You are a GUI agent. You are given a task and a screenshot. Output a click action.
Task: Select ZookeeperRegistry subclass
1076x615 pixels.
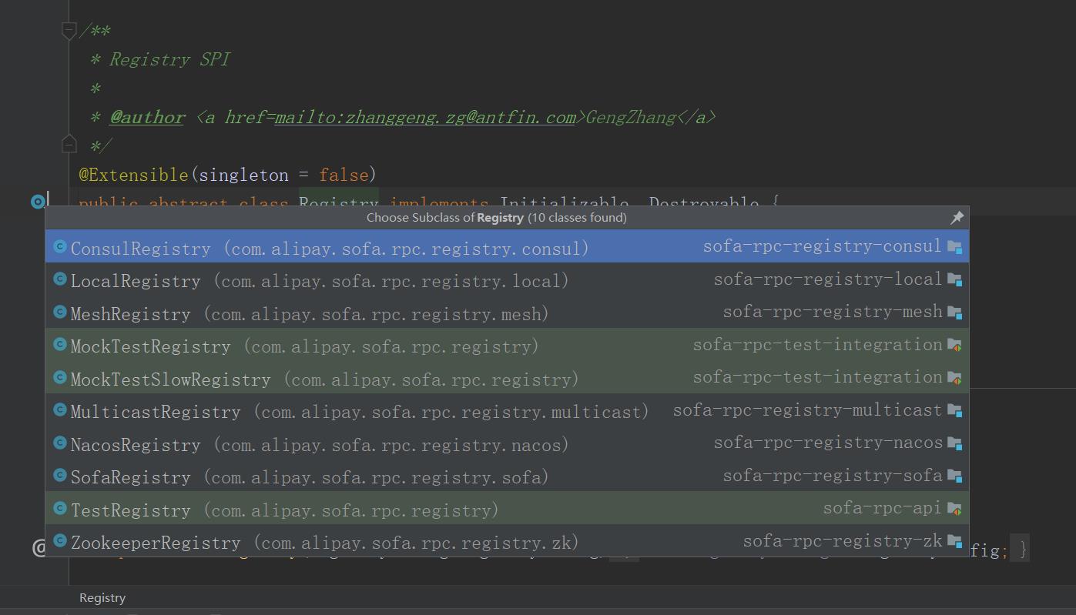[507, 541]
